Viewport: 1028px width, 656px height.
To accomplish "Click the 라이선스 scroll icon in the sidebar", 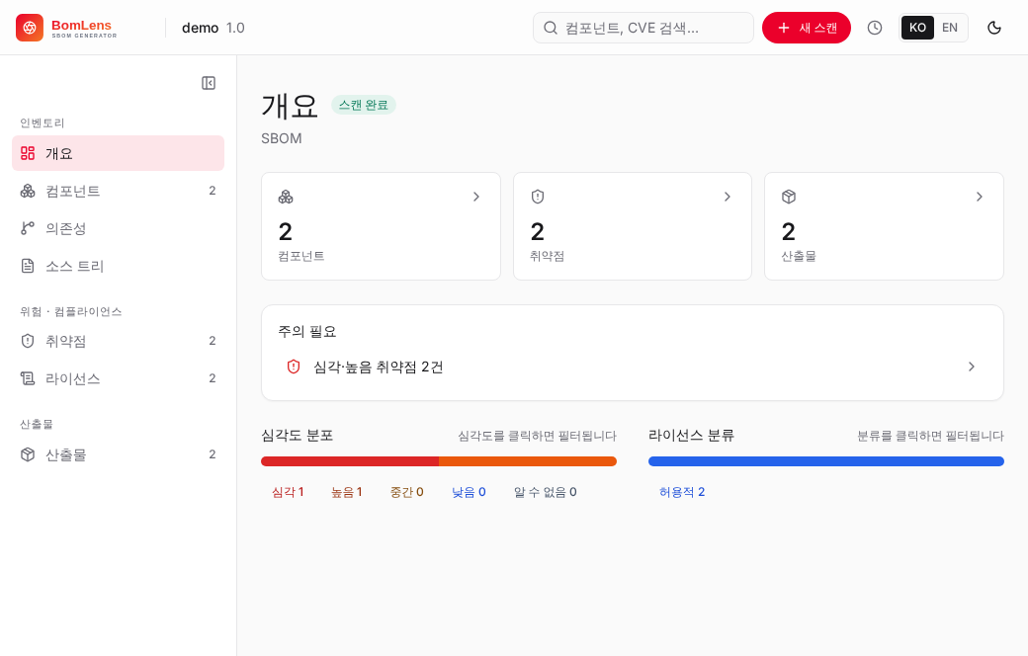I will click(x=28, y=378).
